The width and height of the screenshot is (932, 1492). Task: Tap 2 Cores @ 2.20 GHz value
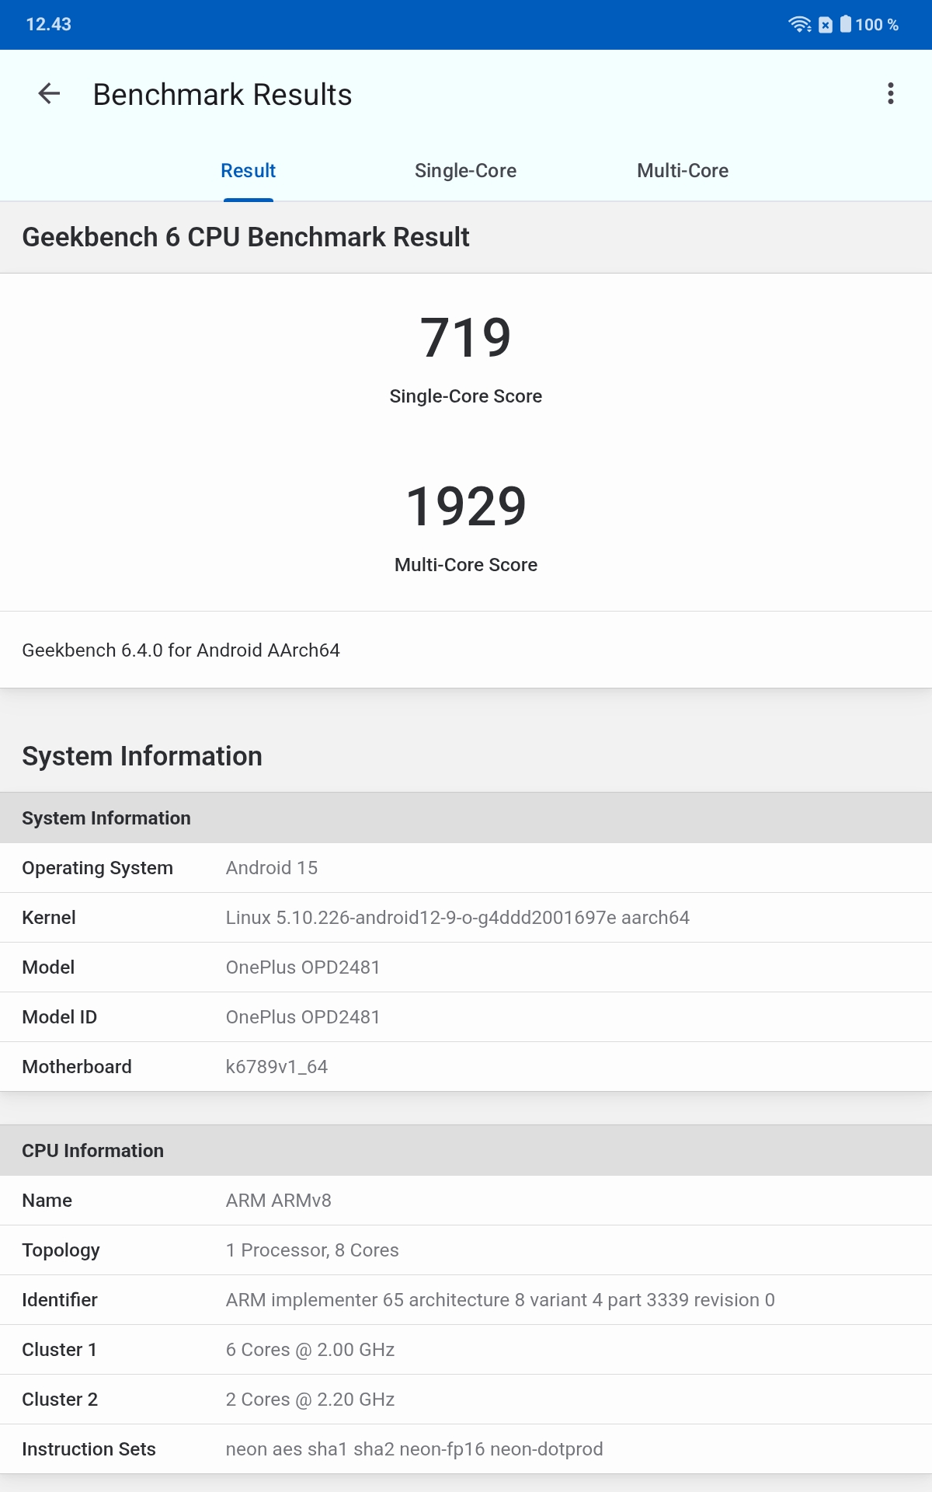(310, 1400)
